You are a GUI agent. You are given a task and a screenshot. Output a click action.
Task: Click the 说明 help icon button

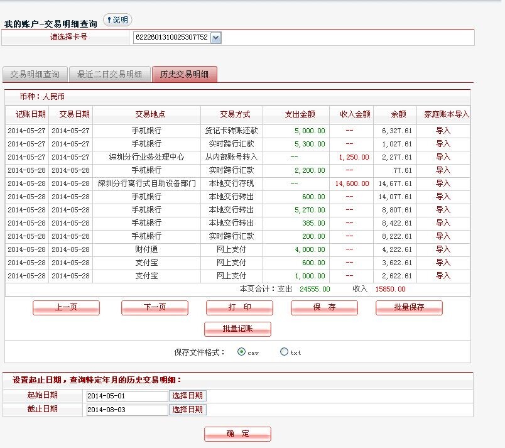pos(117,20)
